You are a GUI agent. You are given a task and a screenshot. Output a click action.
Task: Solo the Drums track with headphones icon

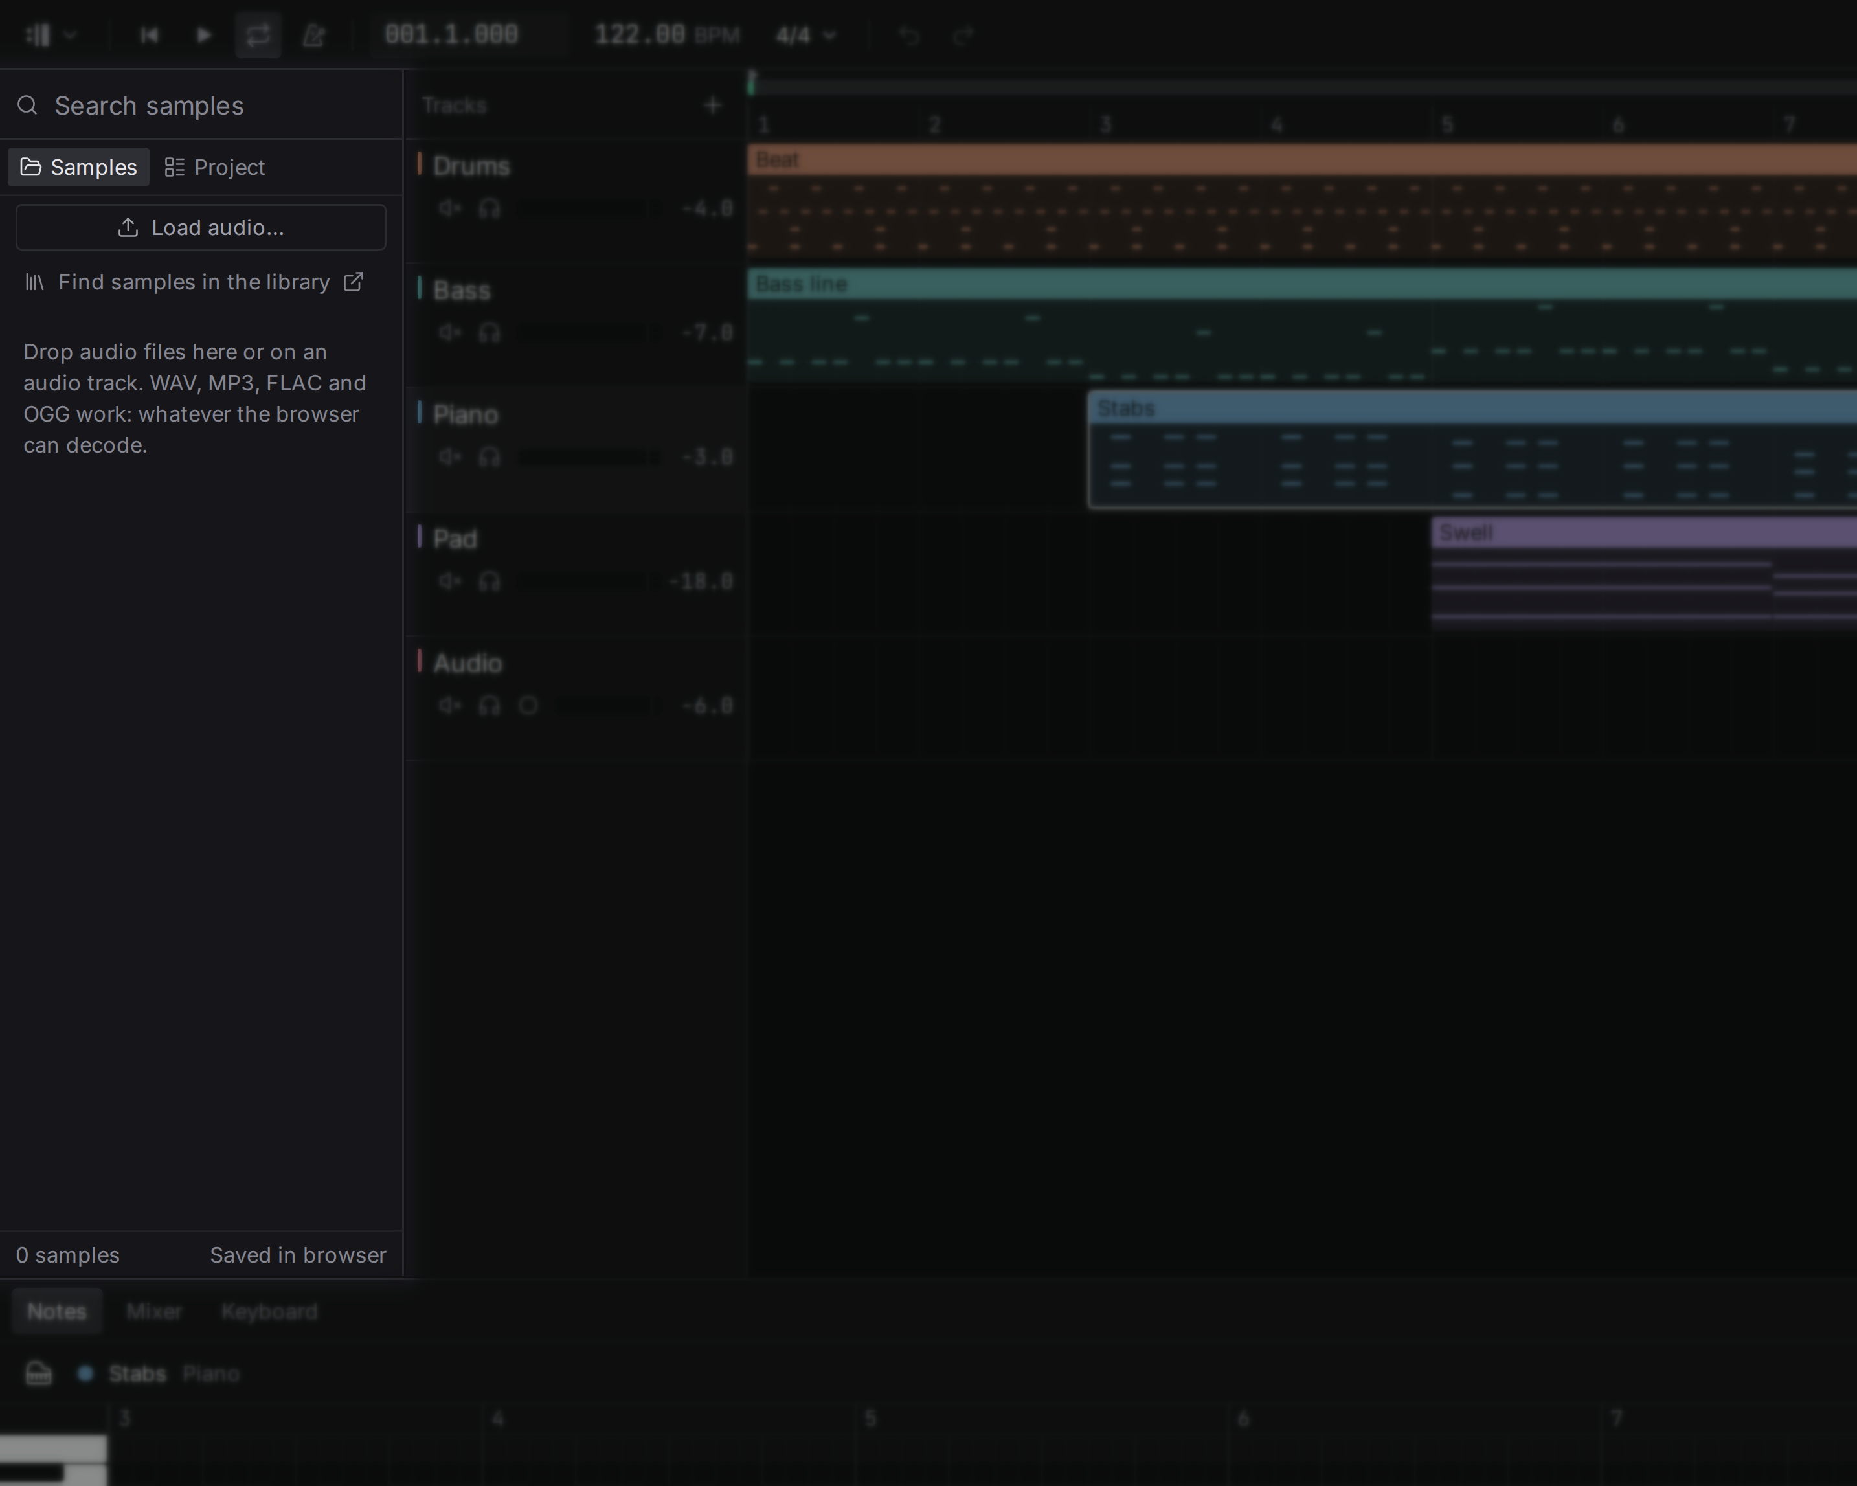(490, 208)
